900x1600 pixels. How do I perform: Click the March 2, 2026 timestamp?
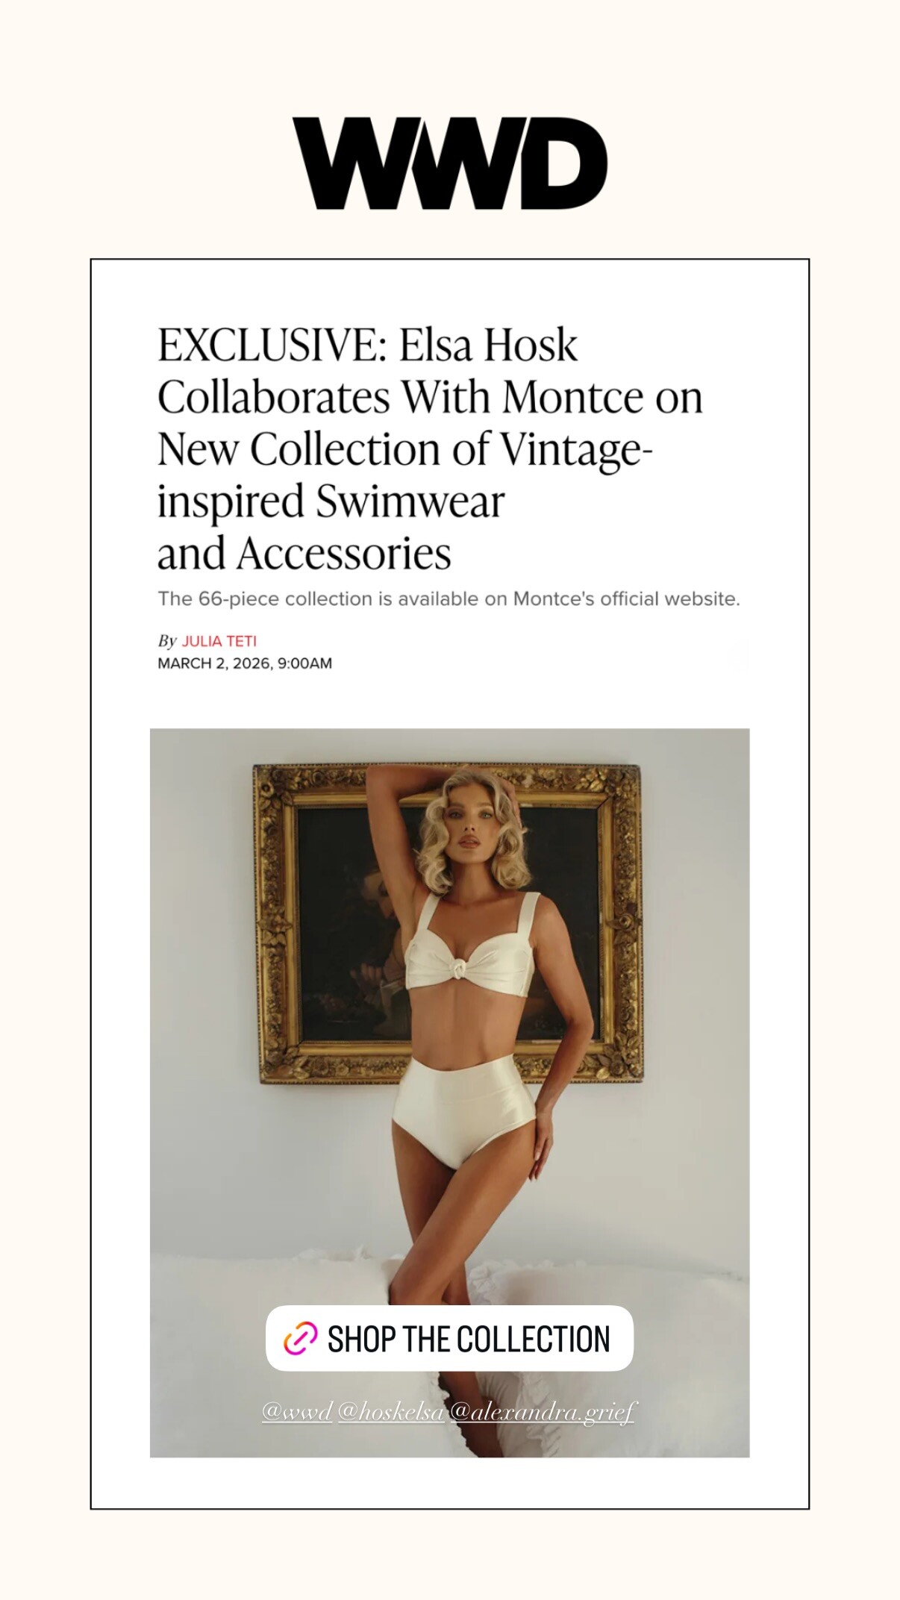click(x=245, y=663)
